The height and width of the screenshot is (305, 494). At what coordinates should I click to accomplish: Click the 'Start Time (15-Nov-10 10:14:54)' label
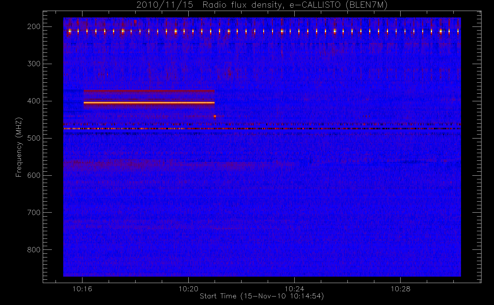click(262, 296)
